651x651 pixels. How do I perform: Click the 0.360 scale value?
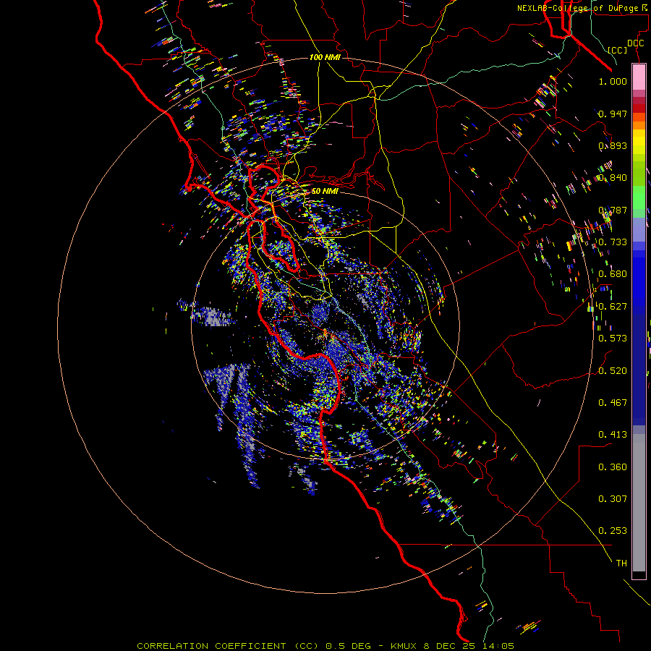pyautogui.click(x=613, y=467)
